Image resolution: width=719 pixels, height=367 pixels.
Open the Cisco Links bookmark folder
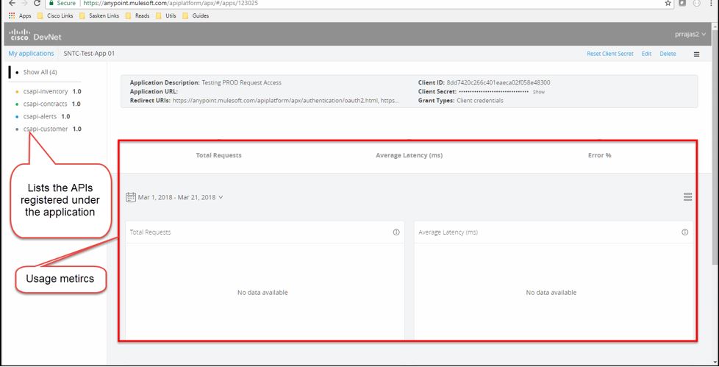click(55, 15)
